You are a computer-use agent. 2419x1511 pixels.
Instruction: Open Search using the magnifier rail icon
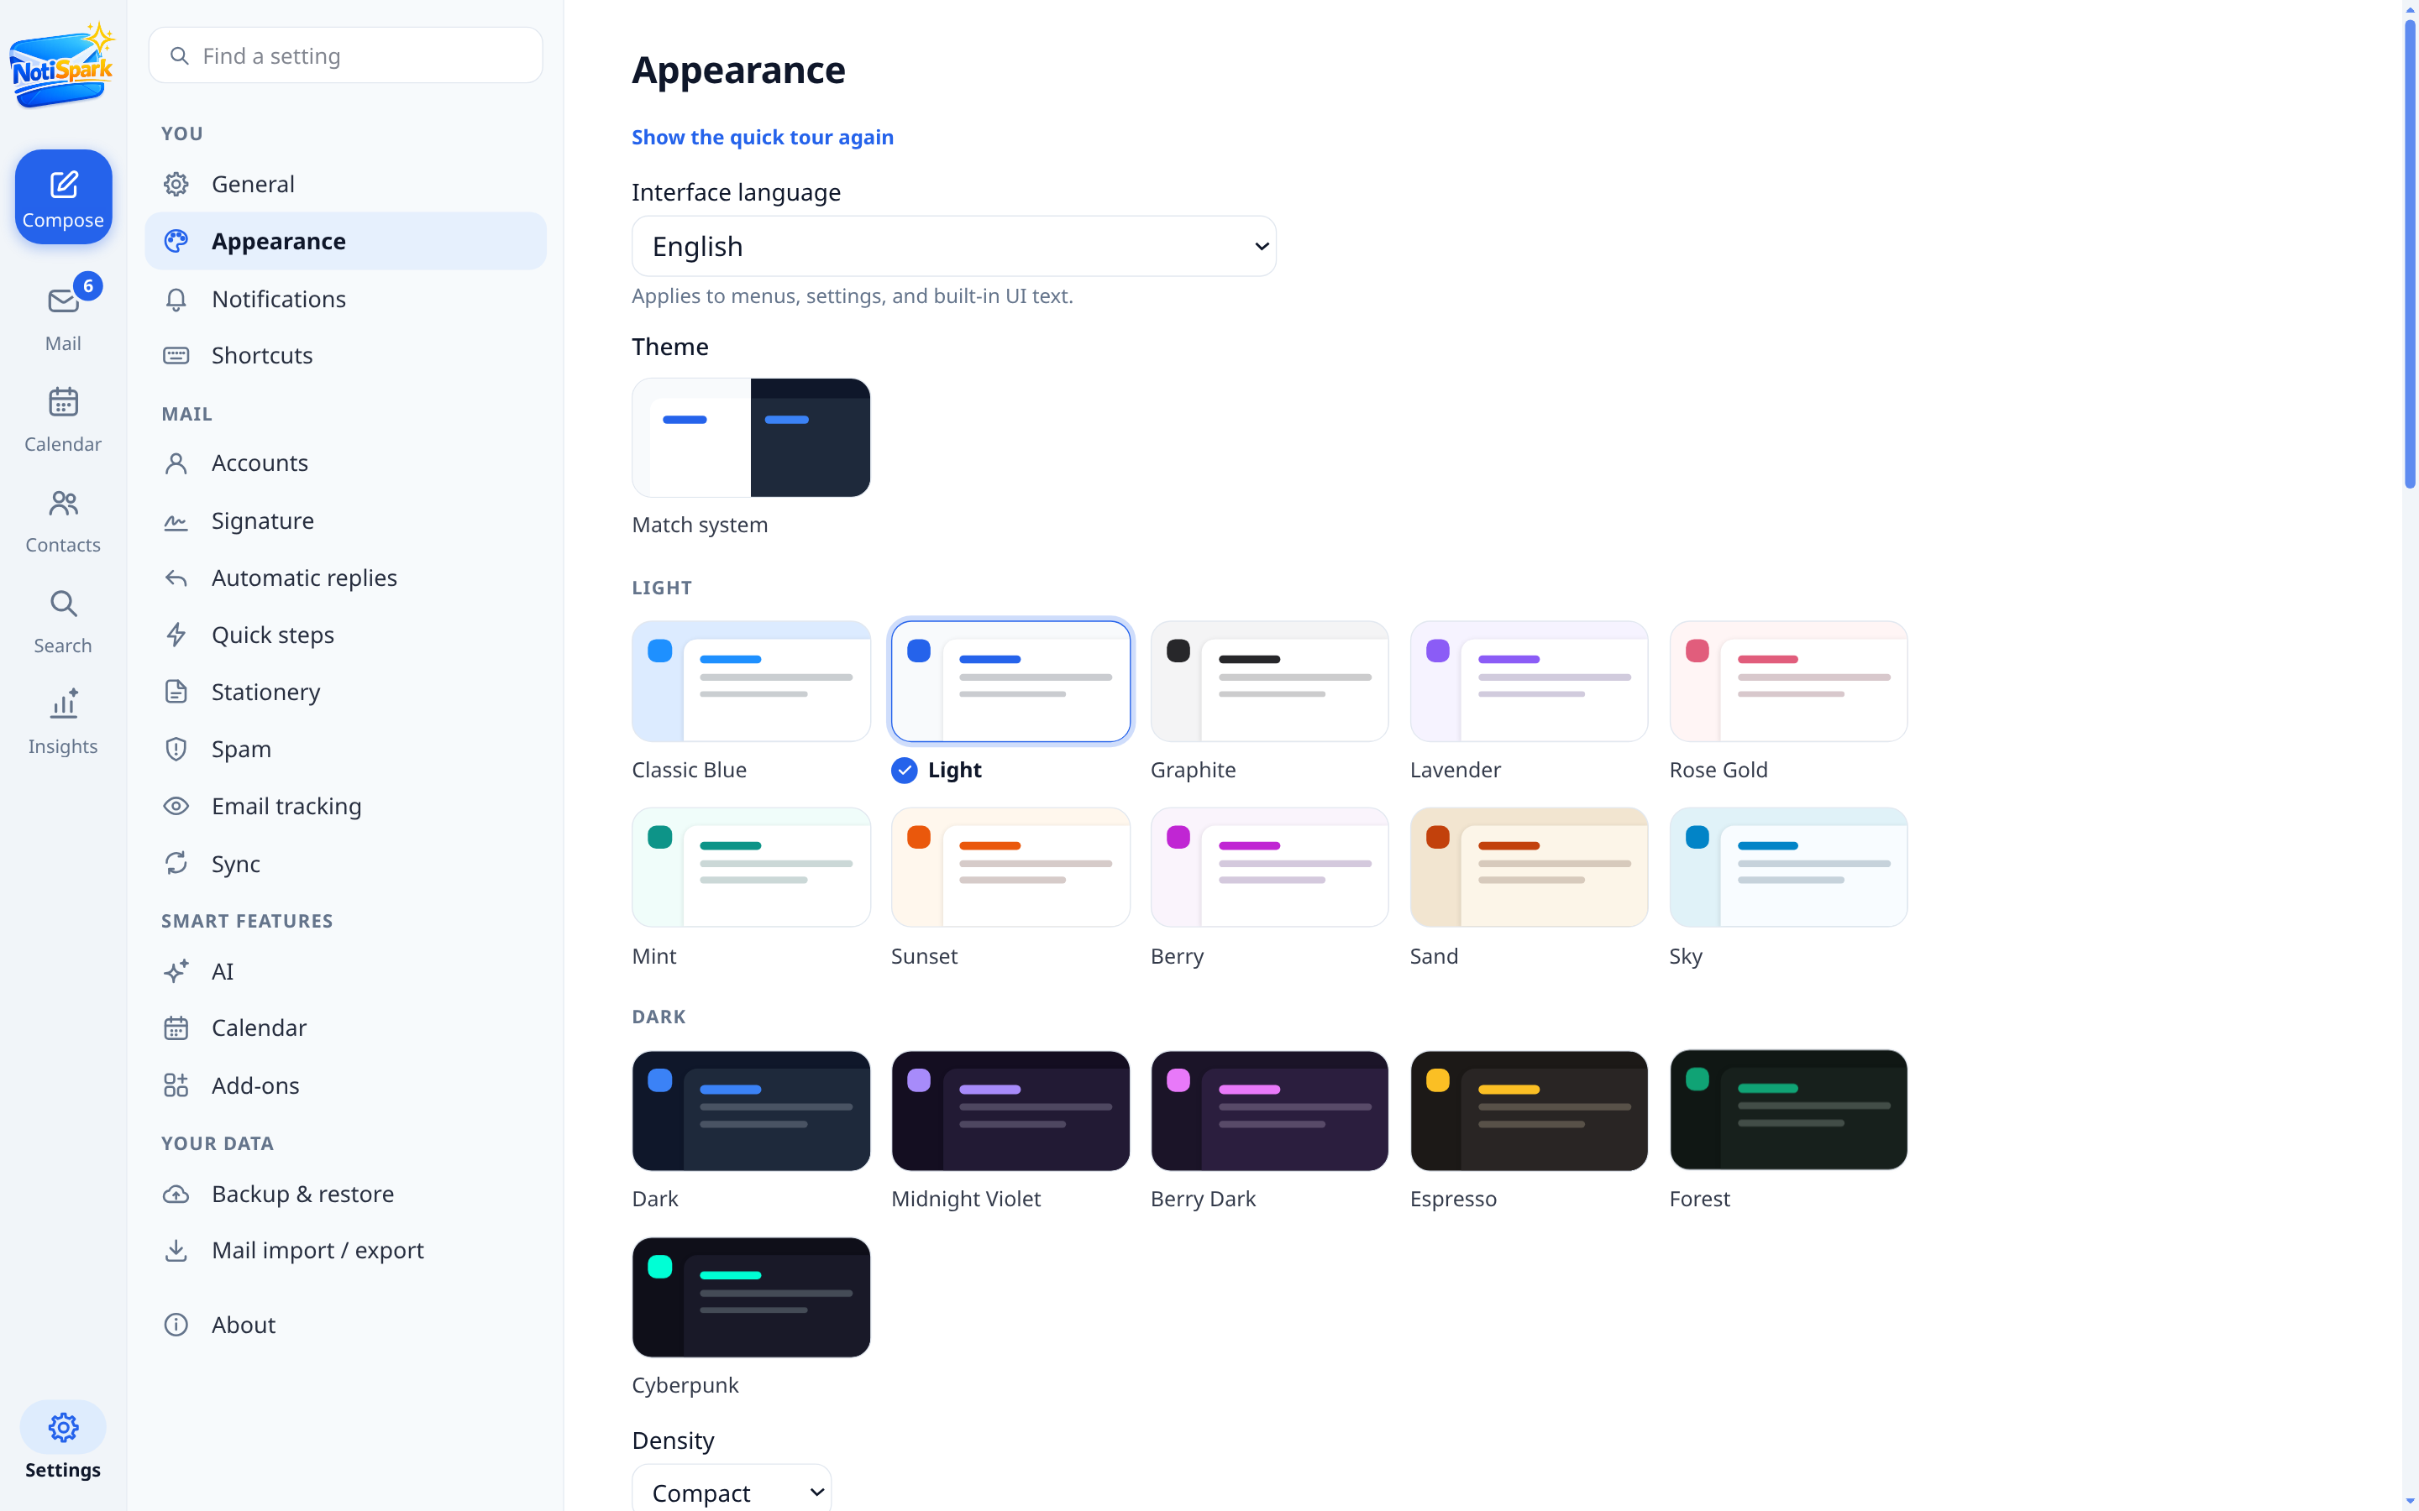[x=63, y=604]
